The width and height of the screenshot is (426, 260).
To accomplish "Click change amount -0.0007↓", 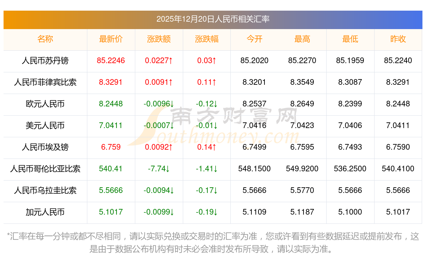I will click(x=159, y=126).
